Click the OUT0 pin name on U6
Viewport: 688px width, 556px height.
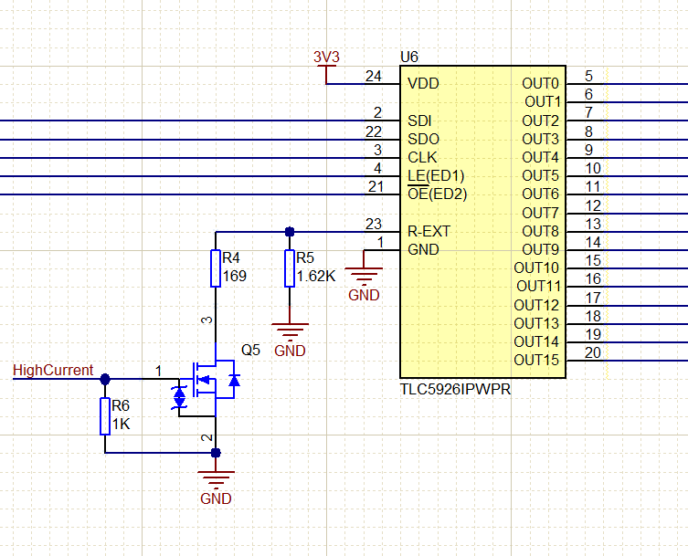(x=541, y=83)
